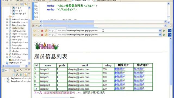Select ok.php in the project tree
Image resolution: width=174 pixels, height=98 pixels.
[15, 51]
